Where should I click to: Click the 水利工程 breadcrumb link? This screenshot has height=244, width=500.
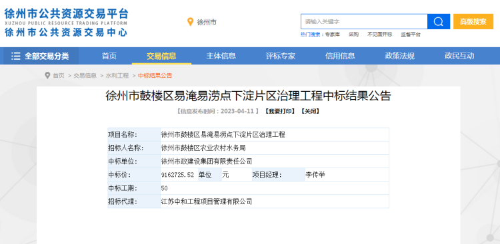[117, 76]
